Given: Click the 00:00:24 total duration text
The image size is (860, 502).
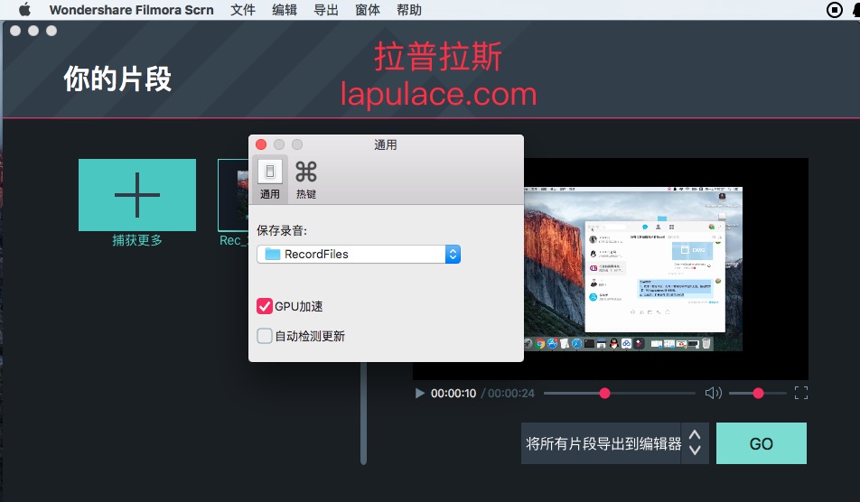Looking at the screenshot, I should 511,394.
